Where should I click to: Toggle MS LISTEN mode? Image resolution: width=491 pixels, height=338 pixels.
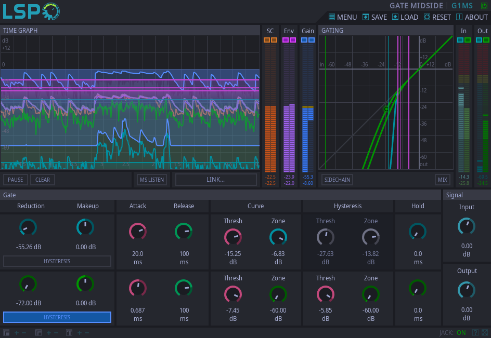pos(152,180)
